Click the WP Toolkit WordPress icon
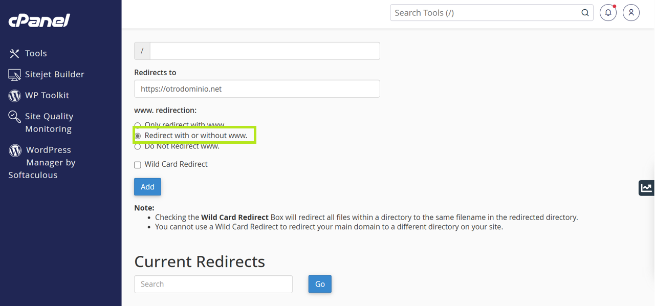Image resolution: width=655 pixels, height=306 pixels. pyautogui.click(x=14, y=96)
